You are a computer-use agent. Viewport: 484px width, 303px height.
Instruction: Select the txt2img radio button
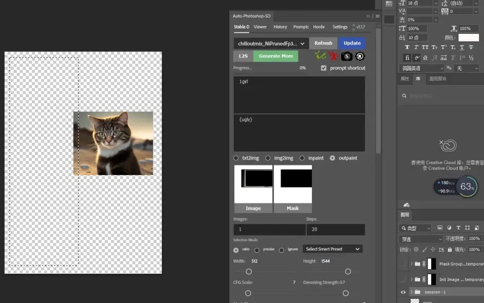(236, 158)
